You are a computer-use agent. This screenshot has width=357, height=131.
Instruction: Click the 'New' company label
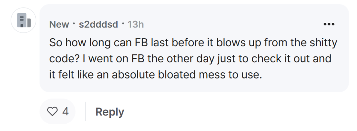(59, 24)
